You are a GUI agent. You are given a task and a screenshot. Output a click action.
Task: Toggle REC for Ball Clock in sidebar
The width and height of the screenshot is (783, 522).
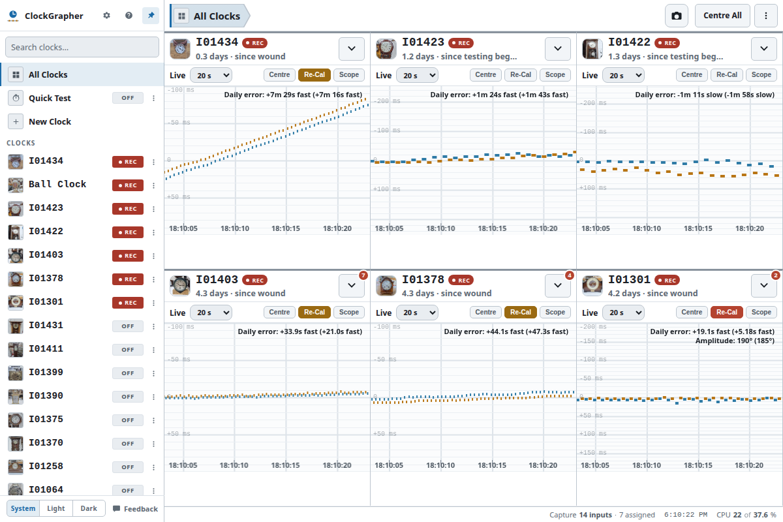[x=128, y=185]
